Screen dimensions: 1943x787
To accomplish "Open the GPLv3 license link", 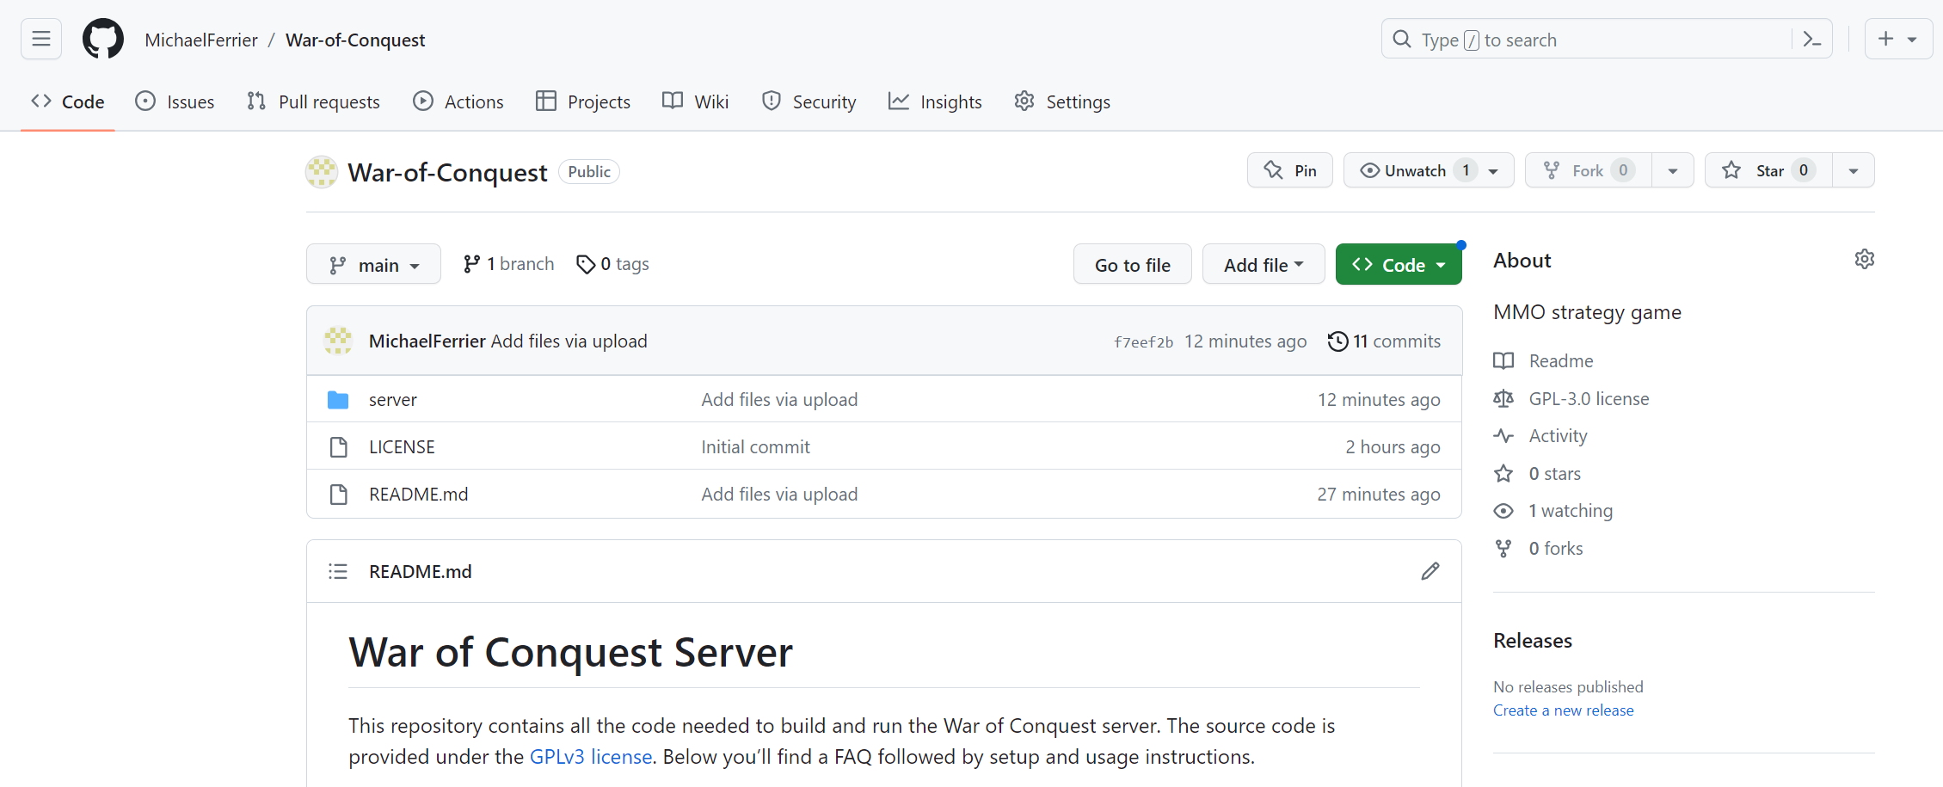I will pos(591,756).
